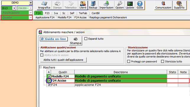Enable Storicizza tutto checkbox
The image size is (190, 107).
pos(163,61)
